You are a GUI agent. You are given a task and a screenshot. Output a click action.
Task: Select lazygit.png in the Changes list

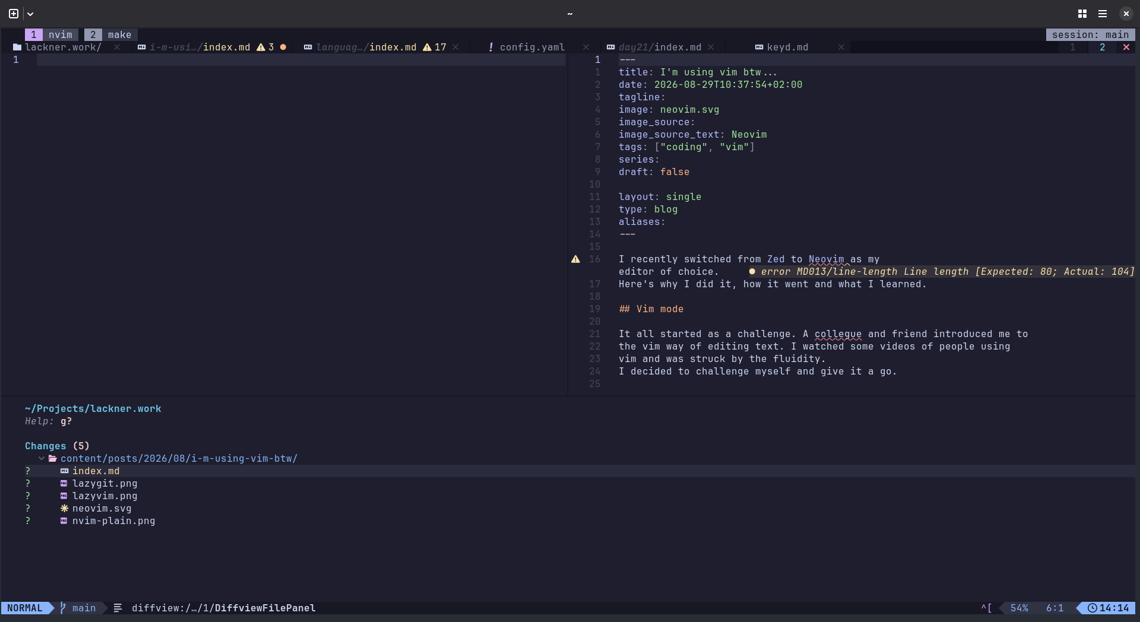point(105,483)
